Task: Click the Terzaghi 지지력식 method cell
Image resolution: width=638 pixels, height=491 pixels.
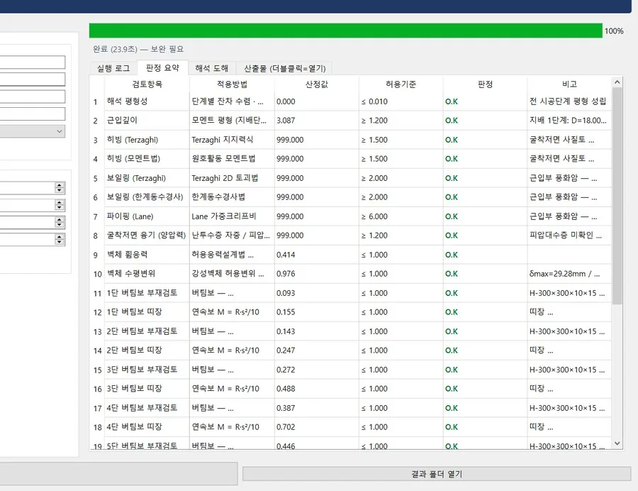Action: (x=232, y=140)
